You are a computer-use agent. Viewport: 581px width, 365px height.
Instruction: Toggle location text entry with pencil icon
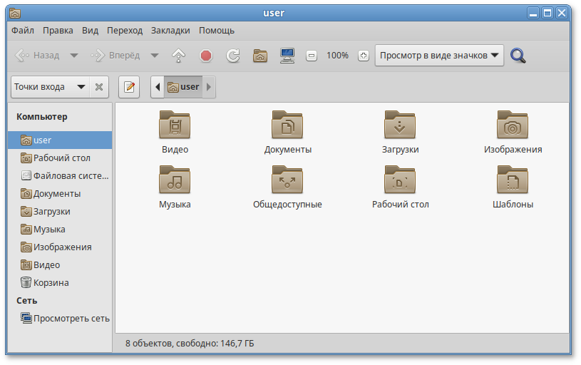pyautogui.click(x=129, y=87)
